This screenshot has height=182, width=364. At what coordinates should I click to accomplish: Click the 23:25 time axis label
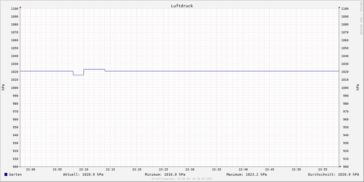pos(163,170)
